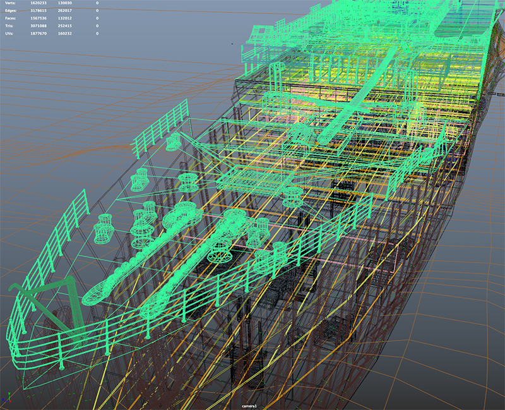505x410 pixels.
Task: Click the UVs label in the poly count HUD
Action: (9, 33)
